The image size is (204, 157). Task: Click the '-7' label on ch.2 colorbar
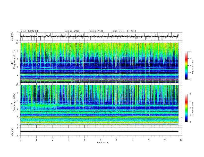click(190, 122)
